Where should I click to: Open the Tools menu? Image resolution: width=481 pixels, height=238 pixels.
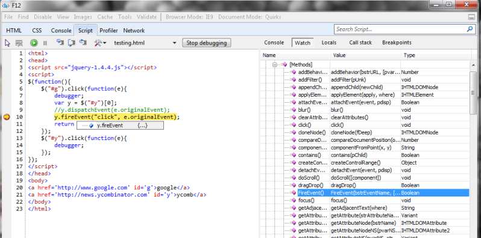125,17
